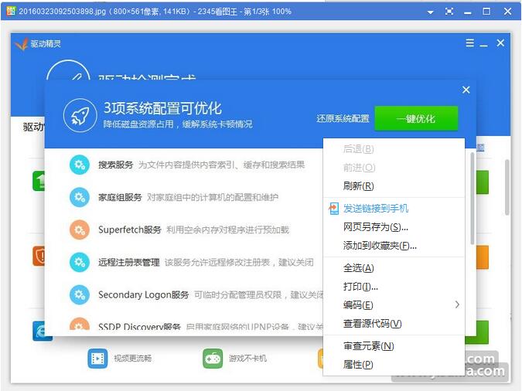Open the 2345看图王 title bar dropdown arrow

pyautogui.click(x=430, y=12)
